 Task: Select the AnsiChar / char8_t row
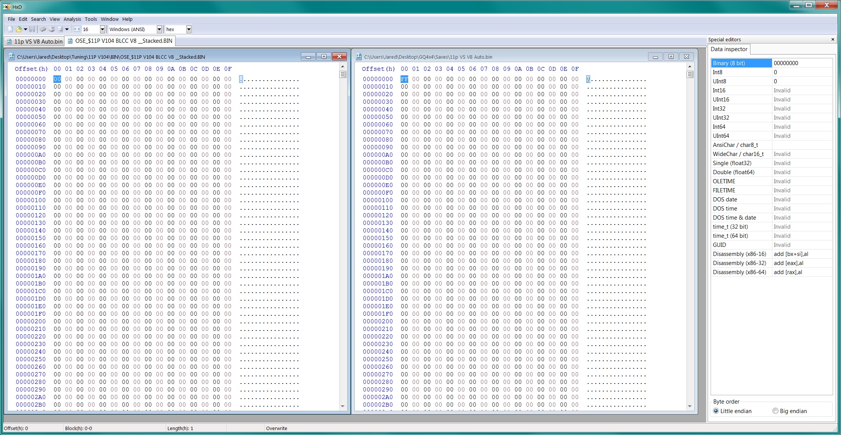click(771, 145)
